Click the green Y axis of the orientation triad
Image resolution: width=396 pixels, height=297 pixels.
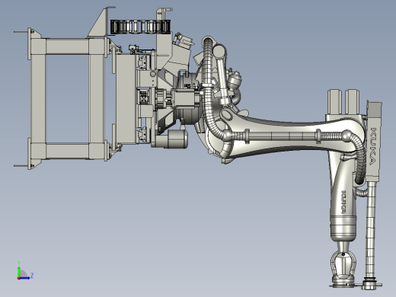point(19,272)
